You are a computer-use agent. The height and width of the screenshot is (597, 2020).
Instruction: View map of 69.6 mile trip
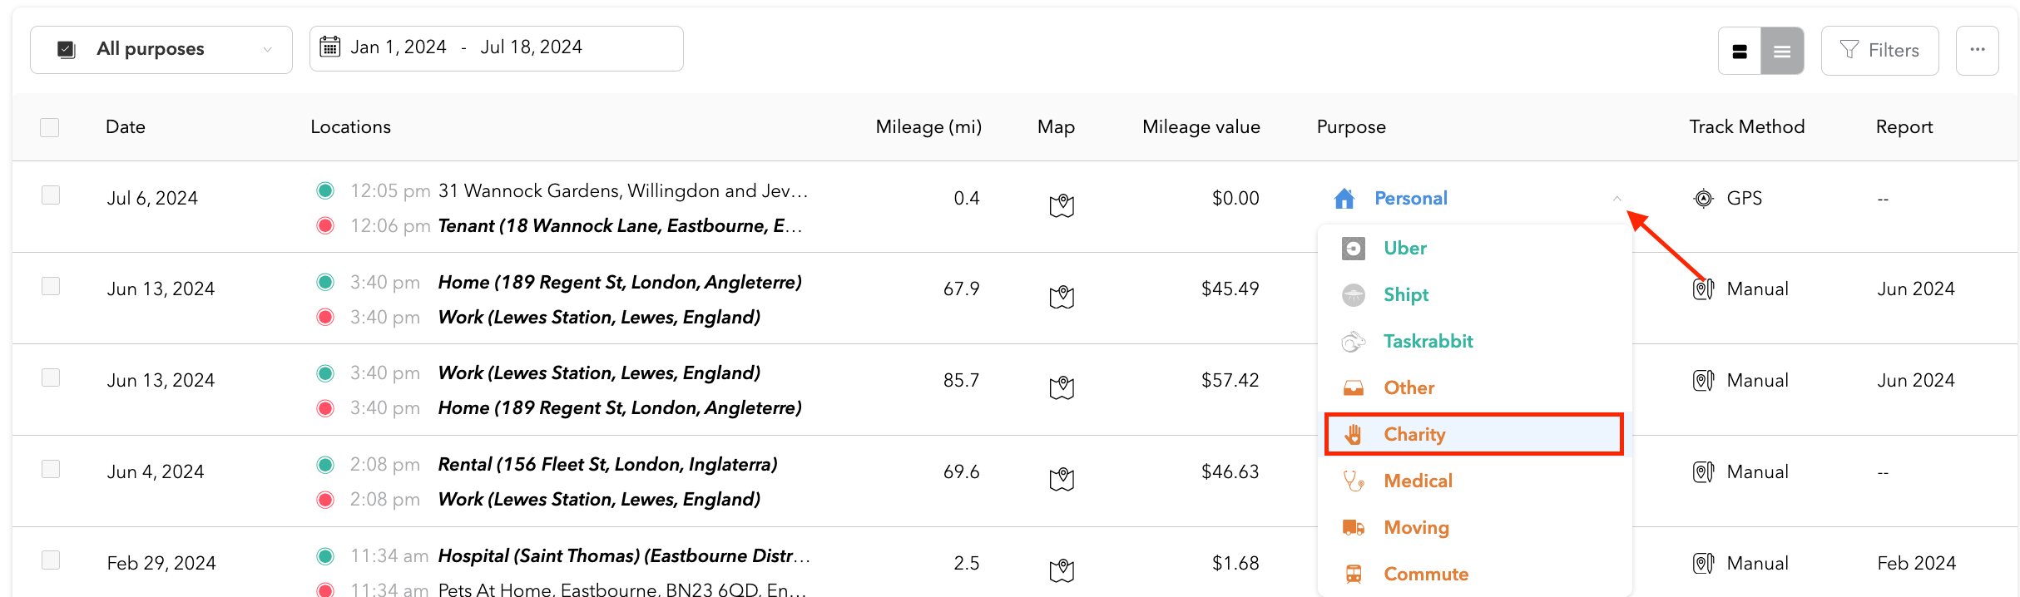coord(1062,480)
